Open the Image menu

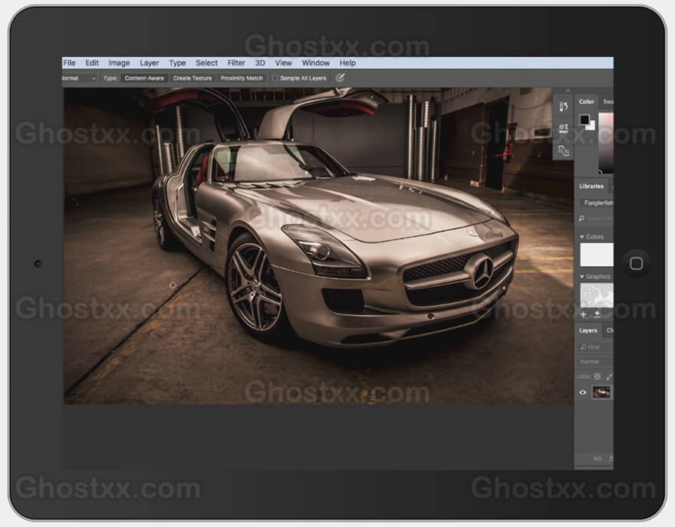click(x=119, y=63)
